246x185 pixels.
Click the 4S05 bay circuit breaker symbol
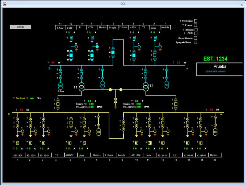point(134,55)
